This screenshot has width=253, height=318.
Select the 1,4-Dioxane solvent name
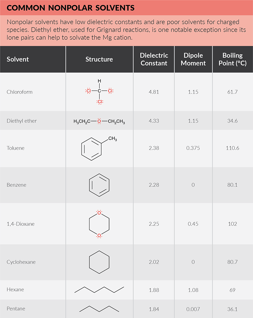(21, 224)
